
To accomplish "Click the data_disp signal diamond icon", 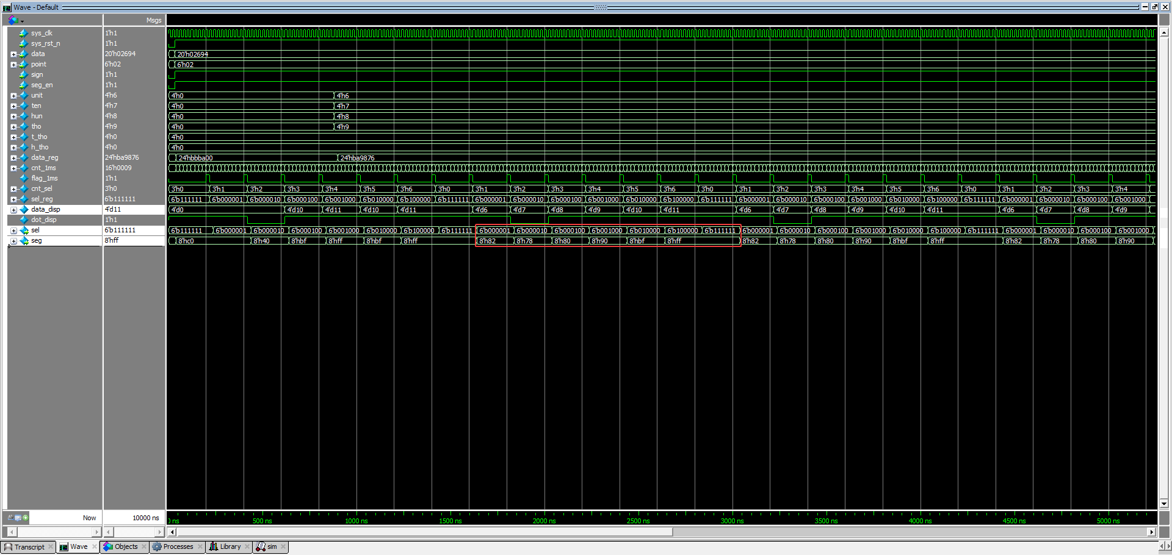I will click(24, 209).
